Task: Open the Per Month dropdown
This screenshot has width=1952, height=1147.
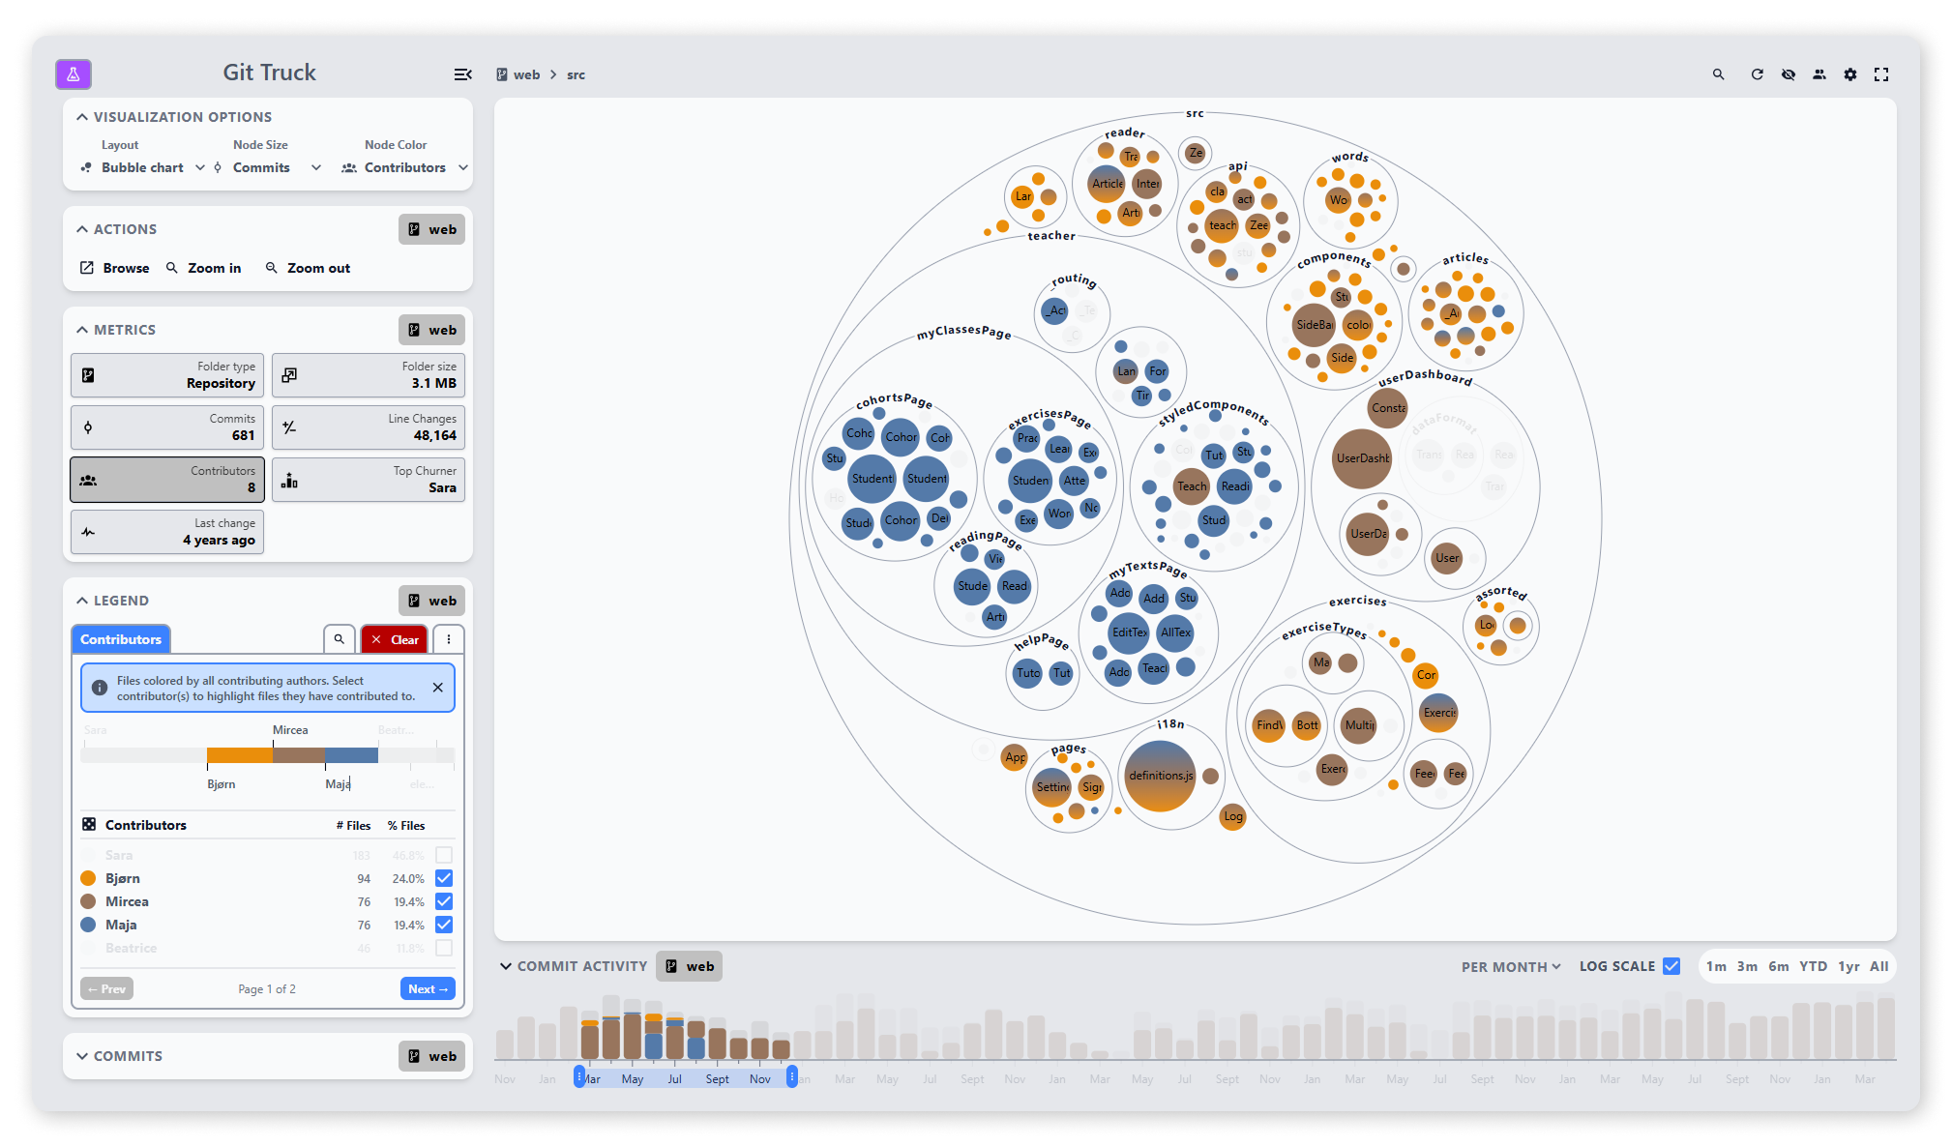Action: 1511,966
